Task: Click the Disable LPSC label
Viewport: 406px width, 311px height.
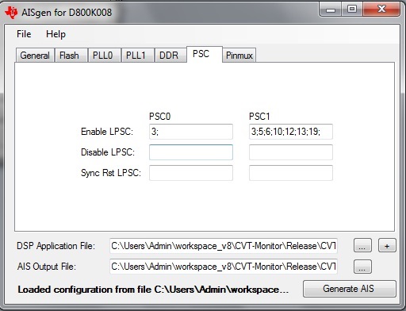Action: (x=108, y=152)
